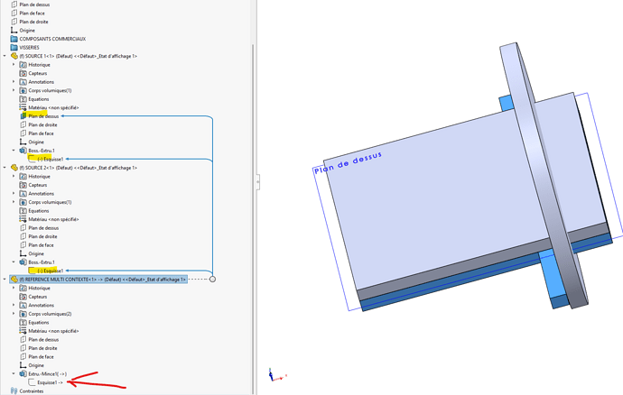Image resolution: width=623 pixels, height=395 pixels.
Task: Click Origine icon under REFERENCE MULTI CONTEXTE
Action: 23,365
